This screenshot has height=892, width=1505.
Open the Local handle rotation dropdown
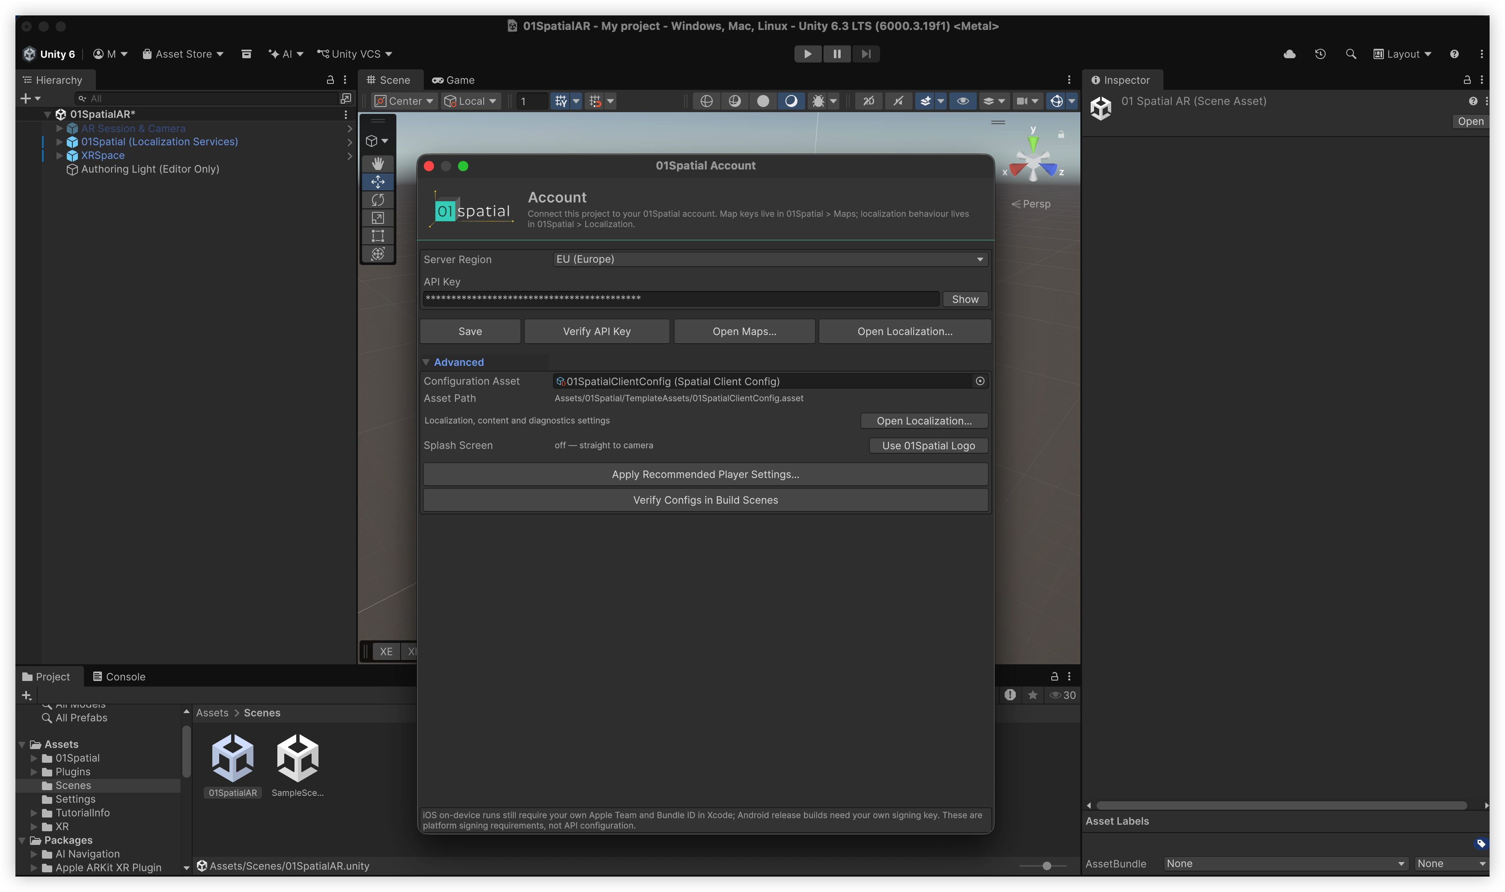coord(470,101)
